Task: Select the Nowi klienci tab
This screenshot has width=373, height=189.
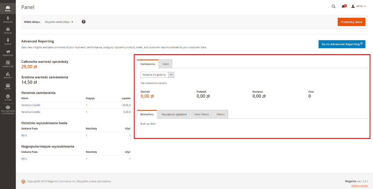Action: (x=202, y=114)
